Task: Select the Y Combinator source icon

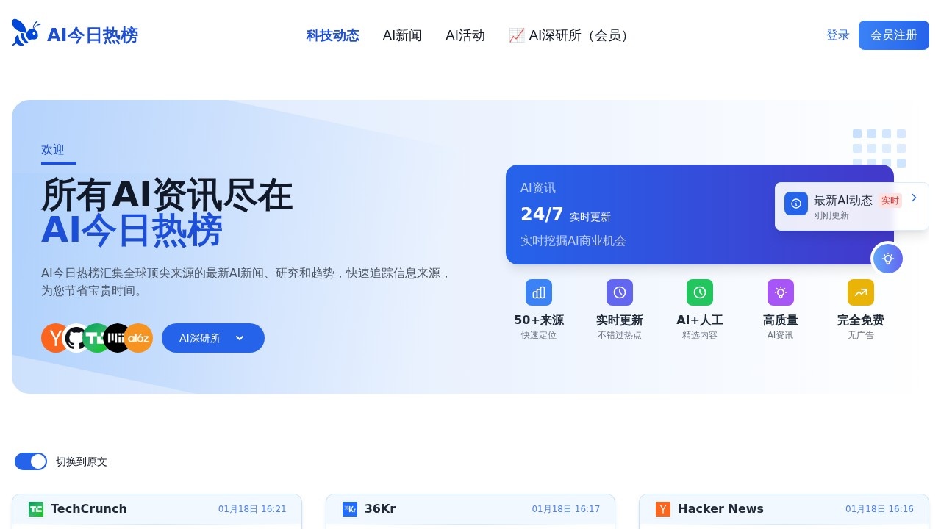Action: (54, 338)
